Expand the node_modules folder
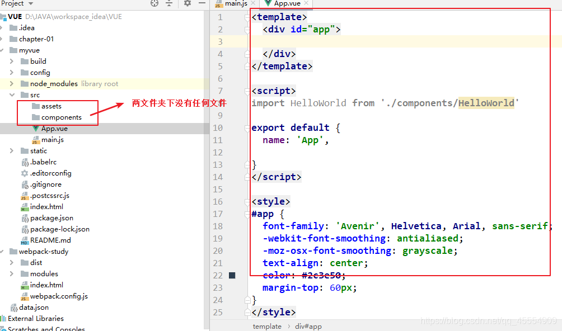562x331 pixels. (11, 84)
